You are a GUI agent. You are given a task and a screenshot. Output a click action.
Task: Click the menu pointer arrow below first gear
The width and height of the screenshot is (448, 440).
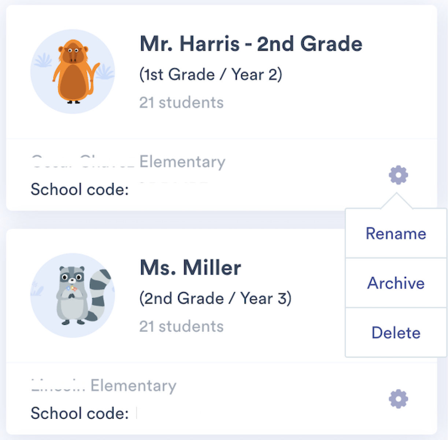[x=397, y=201]
